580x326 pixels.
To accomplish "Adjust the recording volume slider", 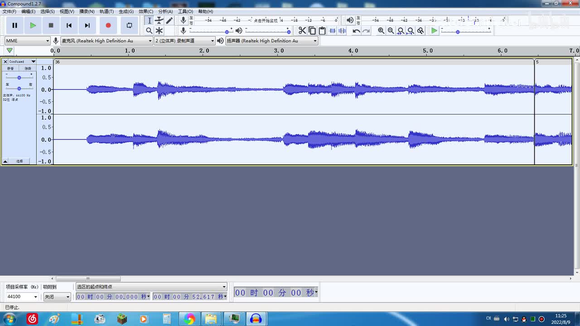I will 211,31.
